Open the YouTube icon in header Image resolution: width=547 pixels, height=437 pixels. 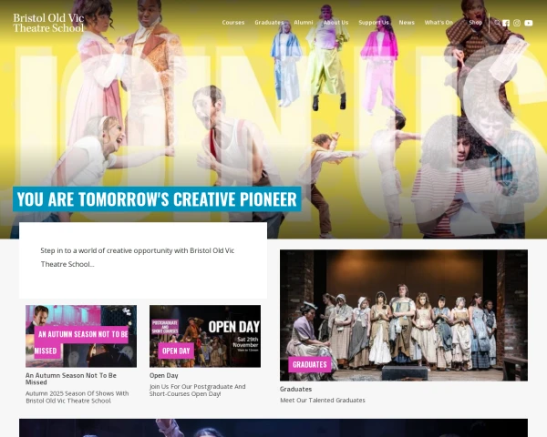click(529, 23)
